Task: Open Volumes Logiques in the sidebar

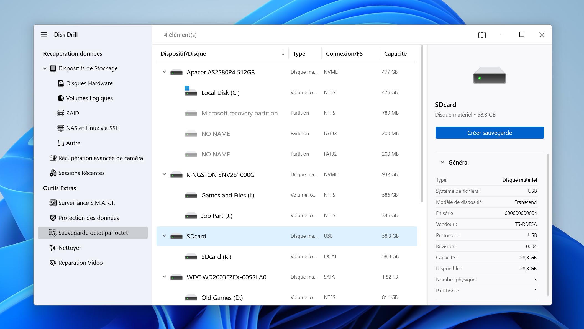Action: click(93, 98)
